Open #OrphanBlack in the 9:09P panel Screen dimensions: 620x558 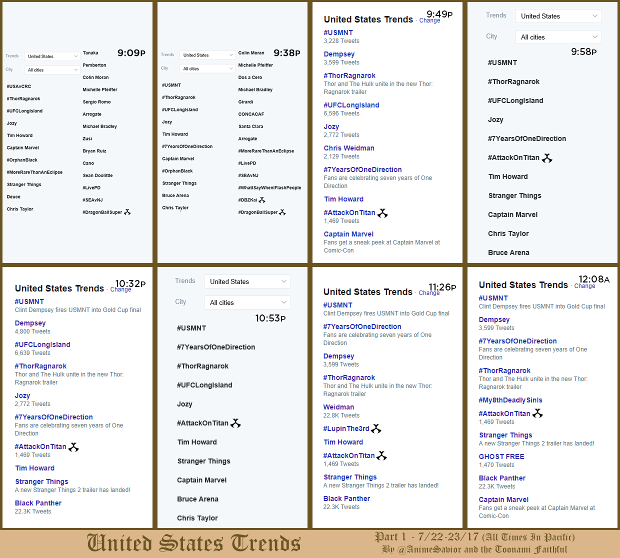[x=22, y=160]
